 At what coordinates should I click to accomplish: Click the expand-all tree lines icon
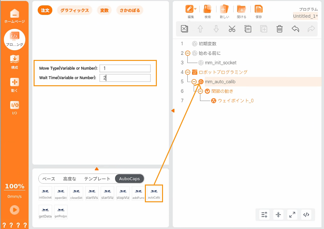tap(264, 215)
